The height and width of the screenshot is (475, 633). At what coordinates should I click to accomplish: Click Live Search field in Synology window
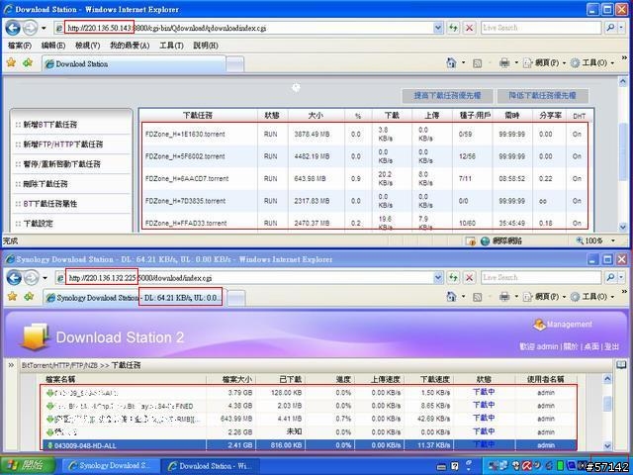click(541, 277)
